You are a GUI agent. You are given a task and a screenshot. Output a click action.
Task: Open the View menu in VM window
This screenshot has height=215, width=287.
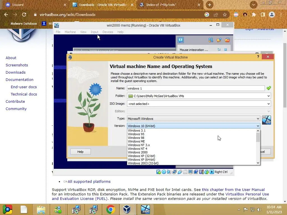tap(83, 32)
